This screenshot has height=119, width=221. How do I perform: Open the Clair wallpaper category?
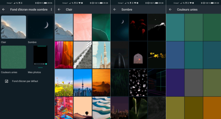[x=14, y=27]
